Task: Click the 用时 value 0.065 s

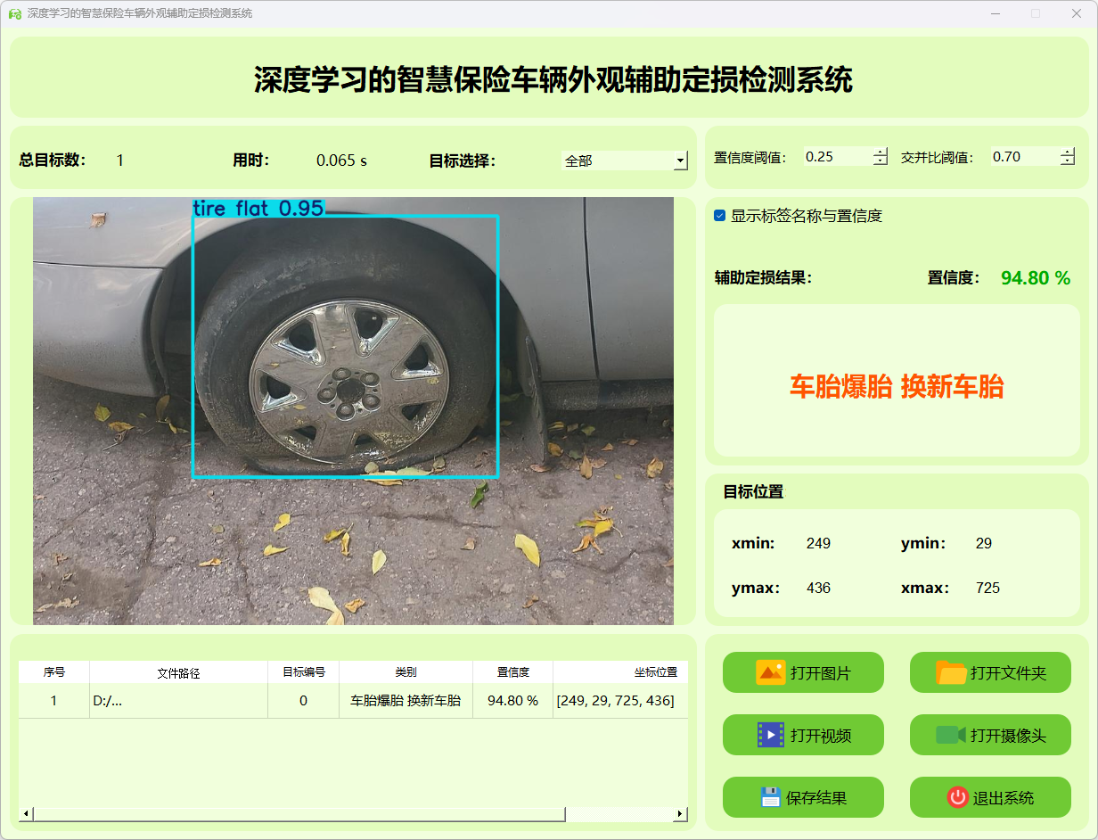Action: [341, 161]
